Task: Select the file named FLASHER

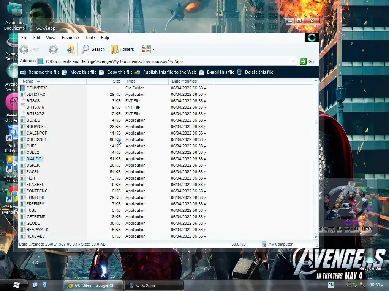Action: [x=35, y=185]
